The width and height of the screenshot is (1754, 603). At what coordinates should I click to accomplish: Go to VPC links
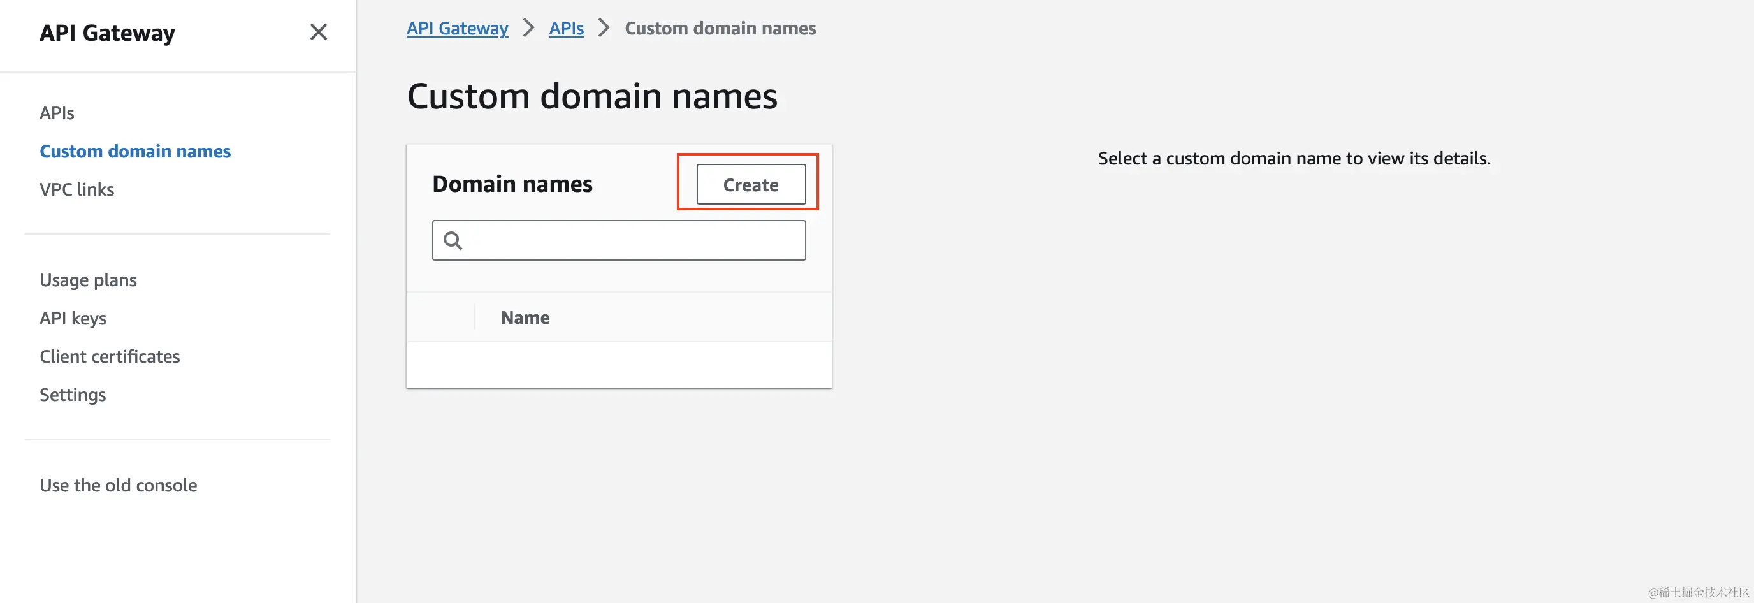pos(76,189)
